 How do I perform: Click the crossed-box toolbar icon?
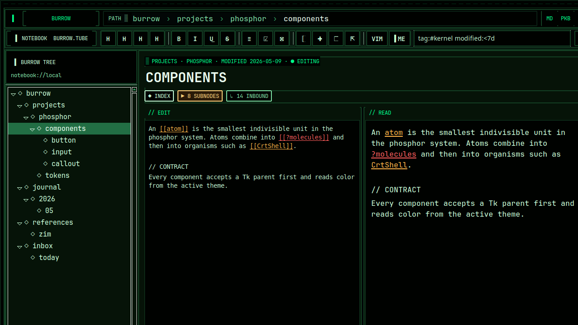point(282,39)
